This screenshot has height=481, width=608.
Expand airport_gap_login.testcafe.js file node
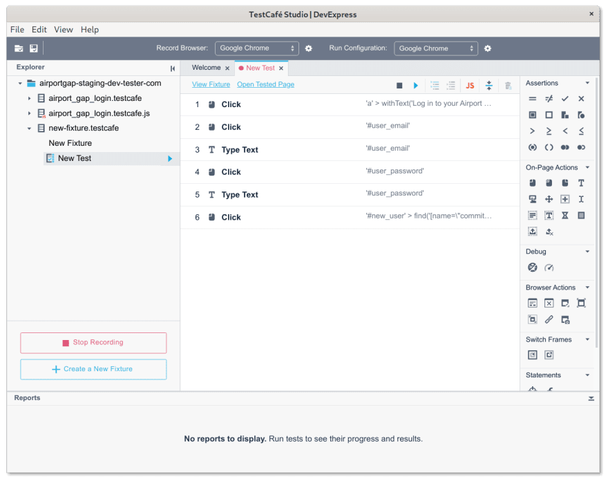click(29, 113)
